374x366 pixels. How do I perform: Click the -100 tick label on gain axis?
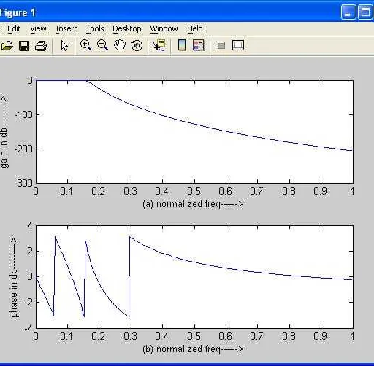(x=23, y=114)
